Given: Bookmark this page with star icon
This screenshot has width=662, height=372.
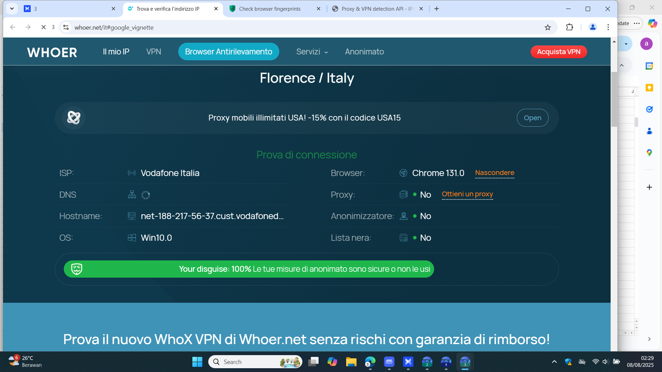Looking at the screenshot, I should click(548, 28).
